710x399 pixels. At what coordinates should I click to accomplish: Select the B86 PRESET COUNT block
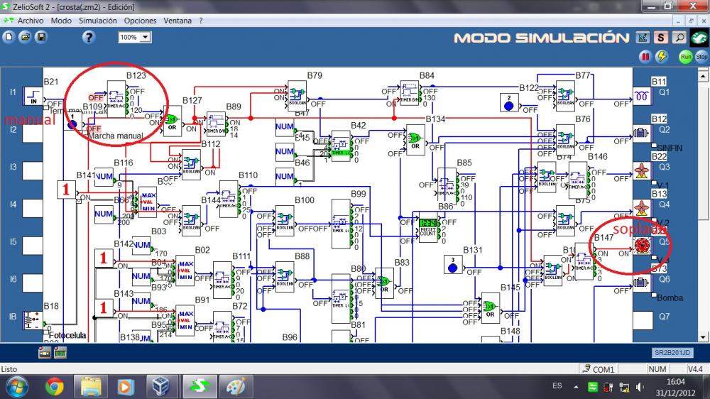428,227
